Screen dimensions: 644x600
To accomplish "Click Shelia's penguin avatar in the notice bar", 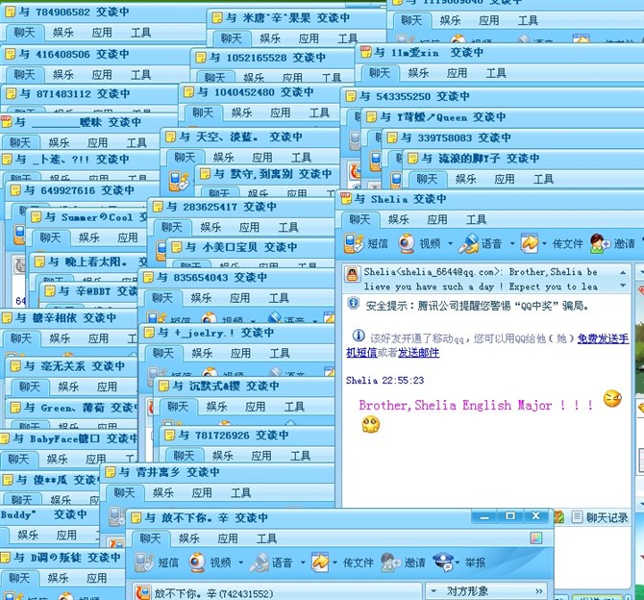I will pos(352,274).
